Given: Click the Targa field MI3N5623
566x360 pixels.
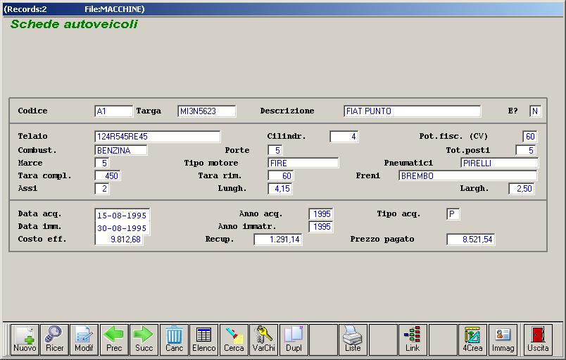Looking at the screenshot, I should click(207, 111).
